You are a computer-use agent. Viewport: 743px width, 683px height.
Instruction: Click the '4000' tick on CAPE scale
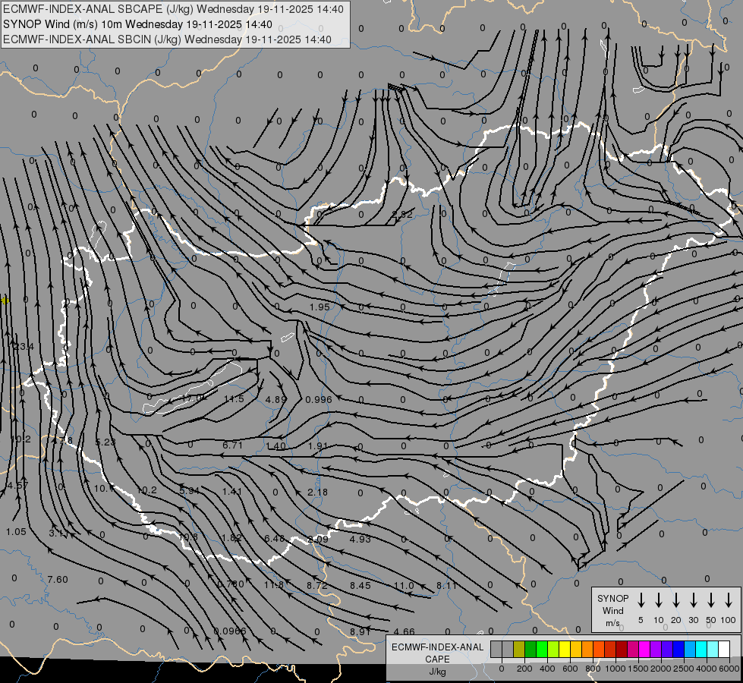tap(706, 669)
